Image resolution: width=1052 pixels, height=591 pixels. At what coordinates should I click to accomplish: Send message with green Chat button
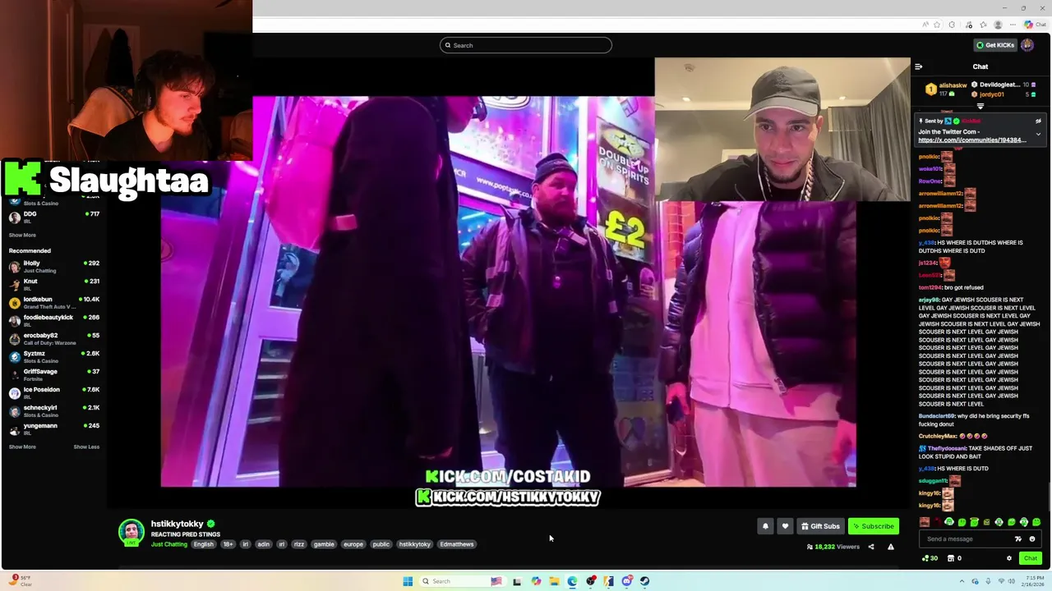click(x=1030, y=558)
